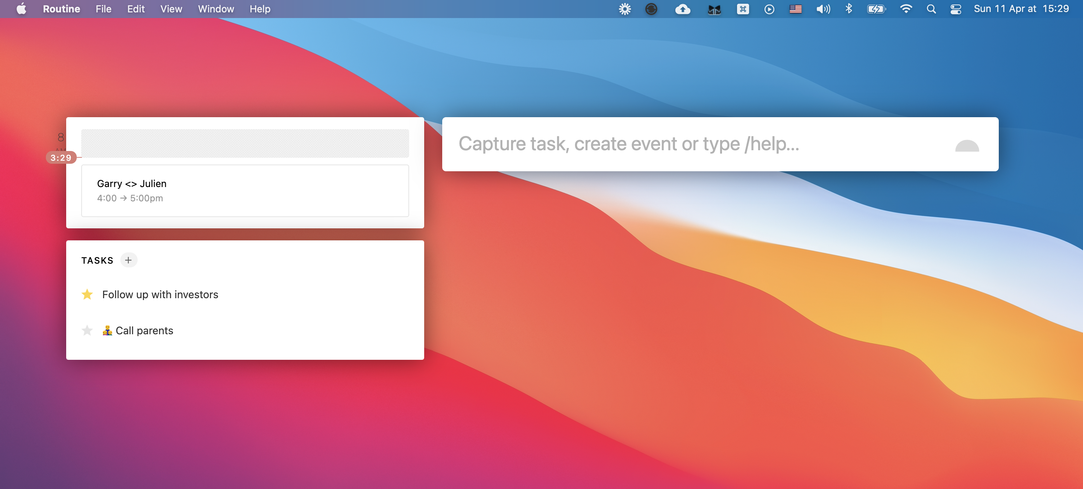Open the Control Center icon

coord(955,9)
